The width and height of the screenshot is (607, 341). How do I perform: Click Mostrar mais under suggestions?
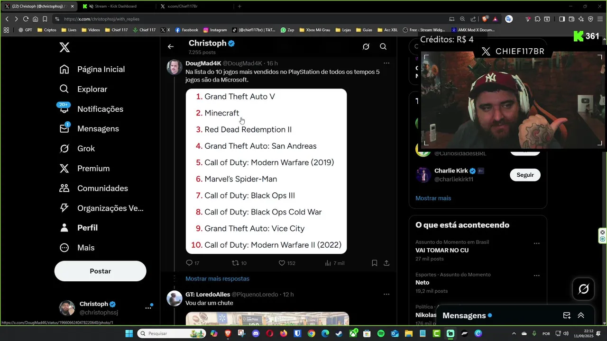(x=433, y=198)
